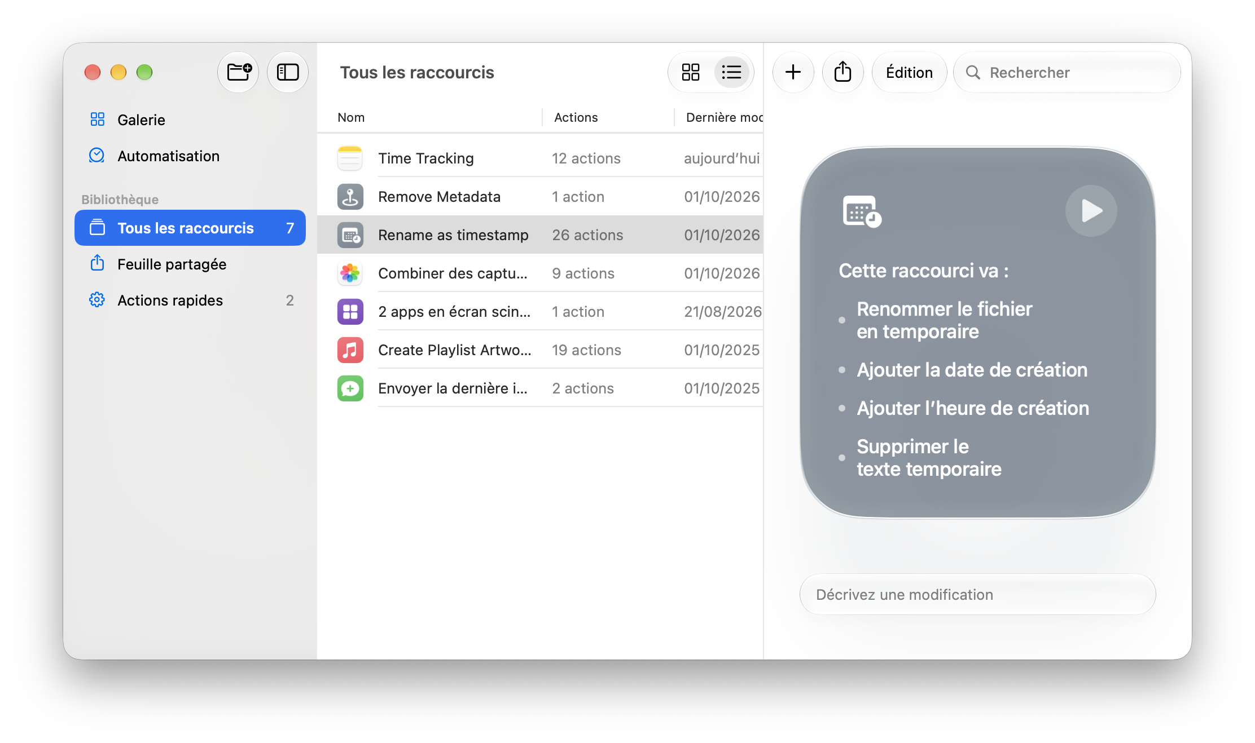Select Envoyer la dernière i... shortcut name
The image size is (1255, 743).
[x=453, y=388]
